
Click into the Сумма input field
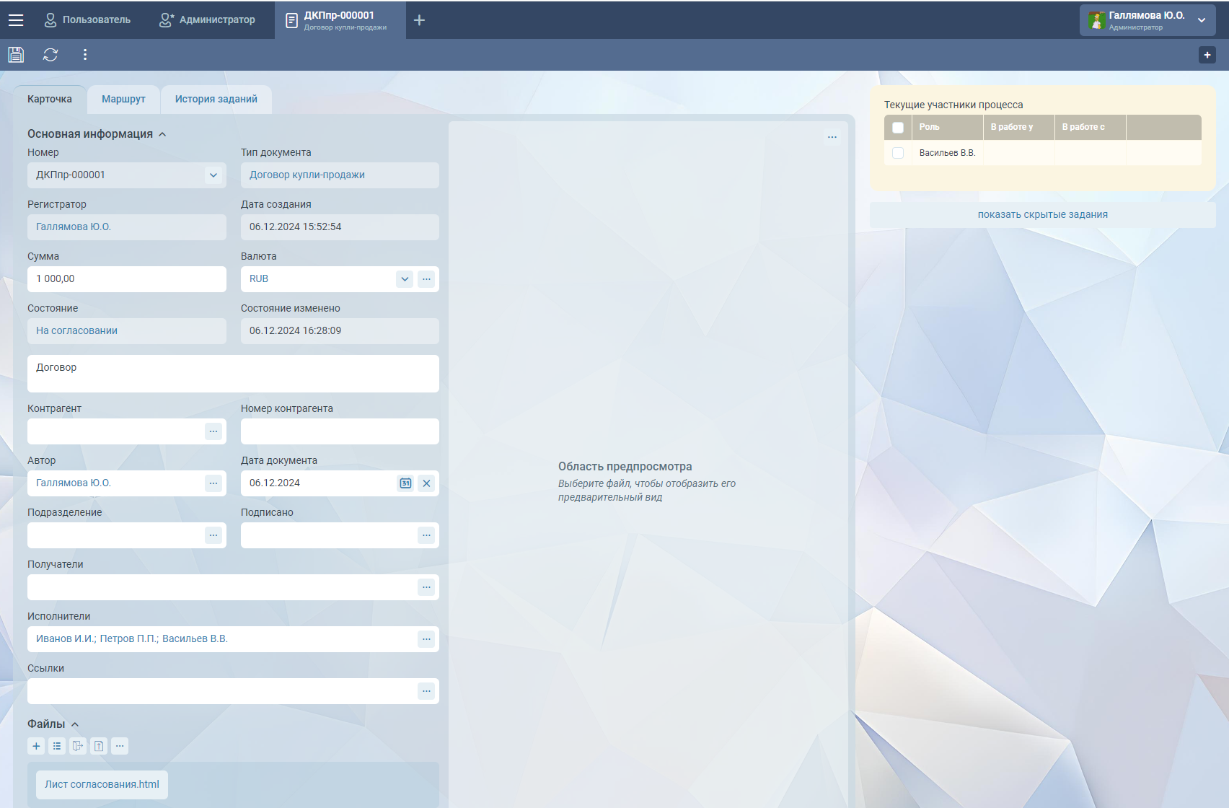coord(126,279)
